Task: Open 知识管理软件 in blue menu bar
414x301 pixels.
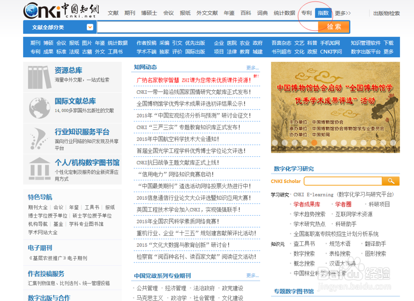Action: pos(366,43)
